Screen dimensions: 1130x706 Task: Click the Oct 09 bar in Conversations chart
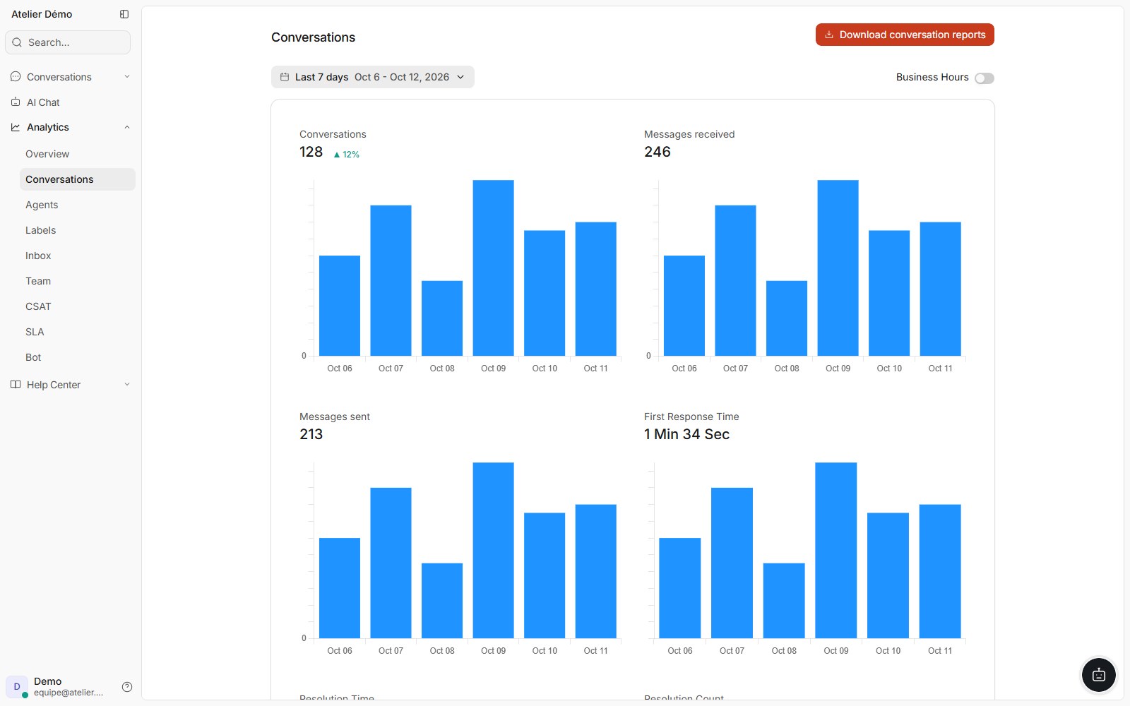click(x=493, y=268)
